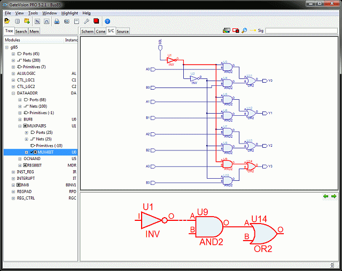The image size is (342, 271).
Task: Click the U14 OR2 gate in cone view
Action: point(263,234)
